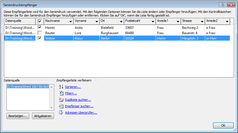Open the Duplikate suchen link

(x=78, y=100)
